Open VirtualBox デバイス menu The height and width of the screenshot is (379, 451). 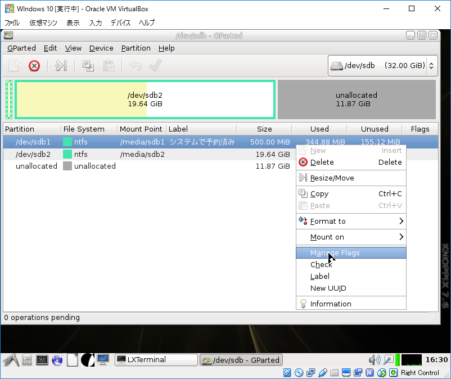click(x=120, y=22)
